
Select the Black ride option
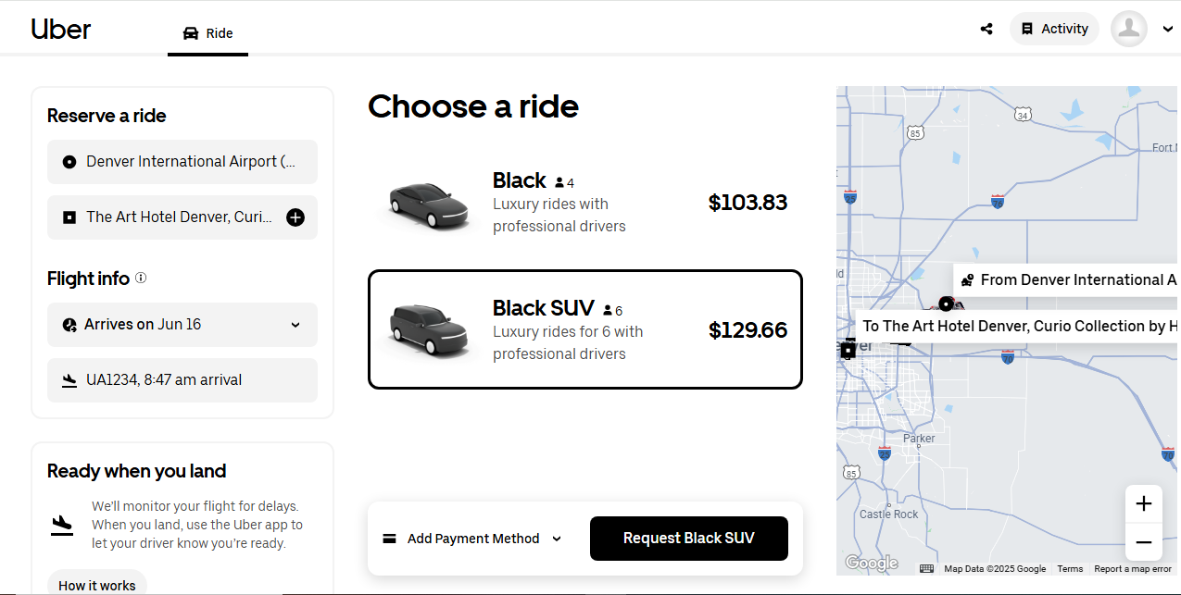585,203
